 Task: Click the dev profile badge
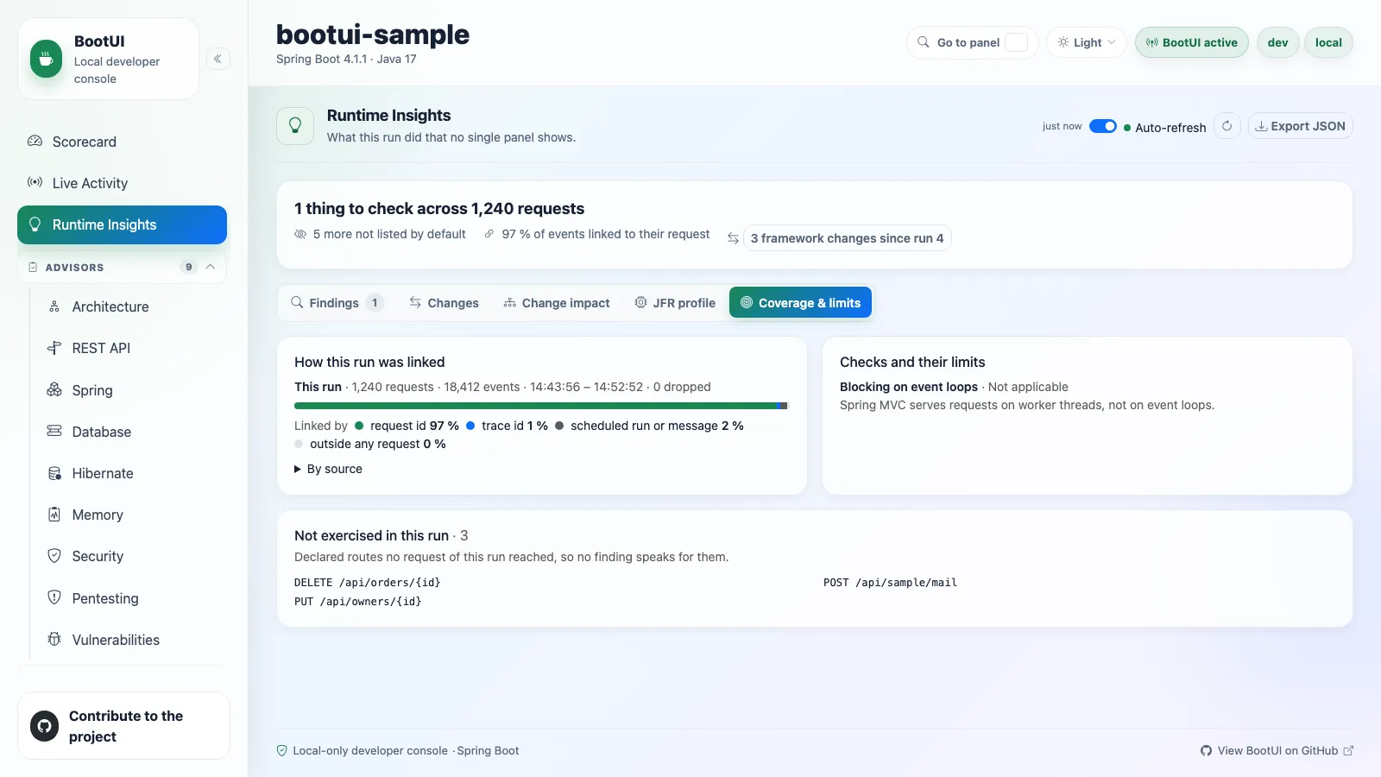pos(1277,42)
